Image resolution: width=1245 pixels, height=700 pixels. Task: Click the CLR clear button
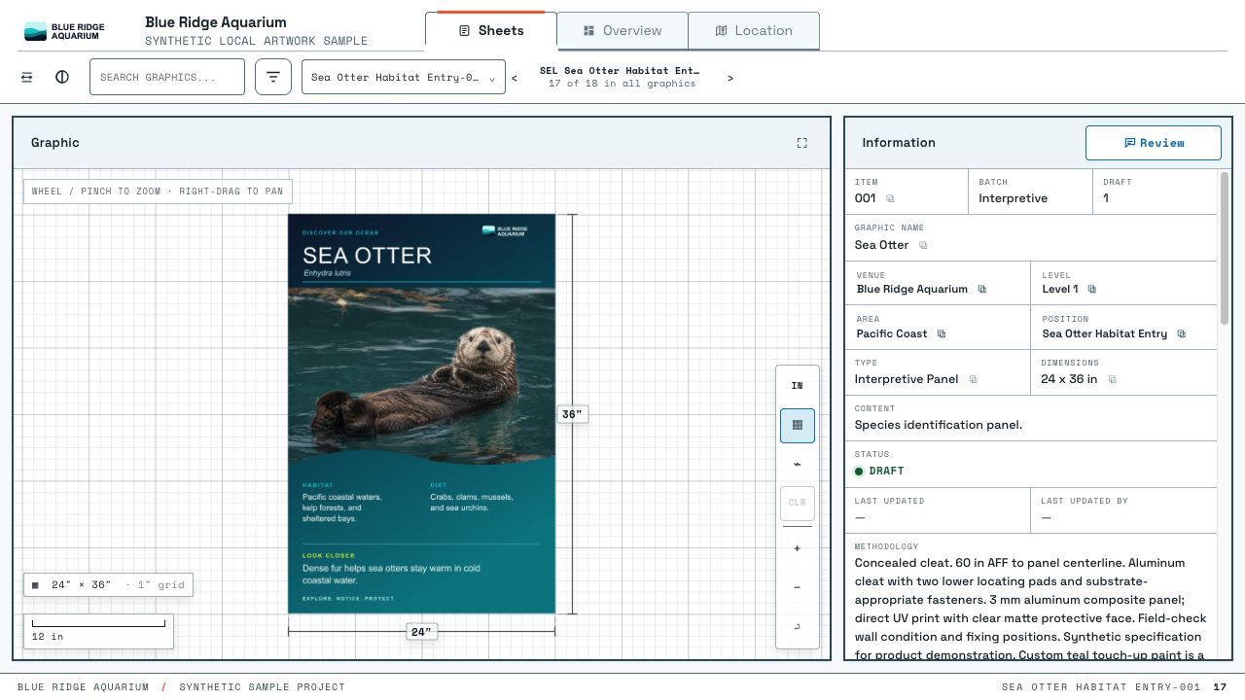[798, 503]
